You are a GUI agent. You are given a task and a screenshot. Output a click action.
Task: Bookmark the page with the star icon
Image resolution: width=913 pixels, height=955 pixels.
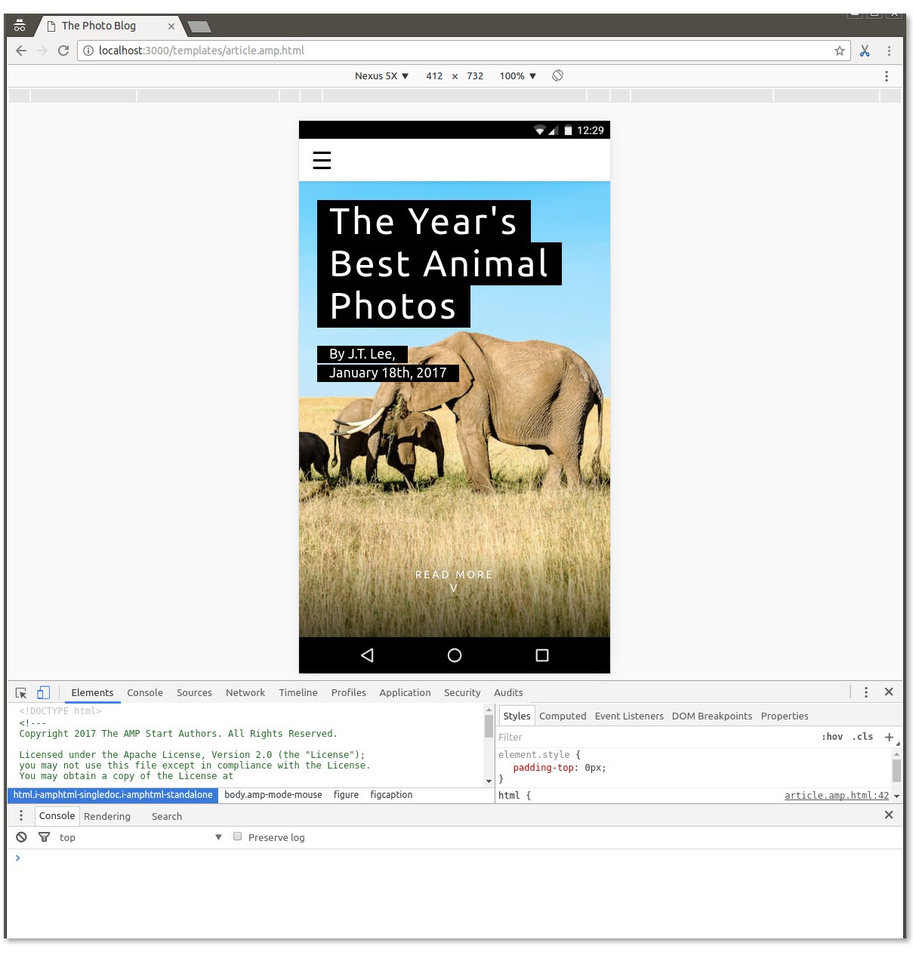[x=839, y=51]
